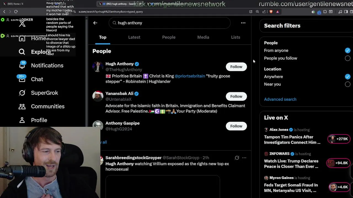353x198 pixels.
Task: Open Chat envelope icon in sidebar
Action: tap(22, 79)
